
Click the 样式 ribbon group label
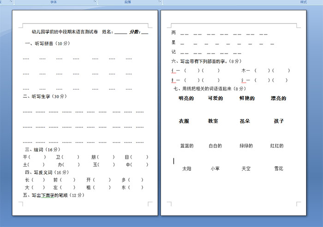(304, 2)
